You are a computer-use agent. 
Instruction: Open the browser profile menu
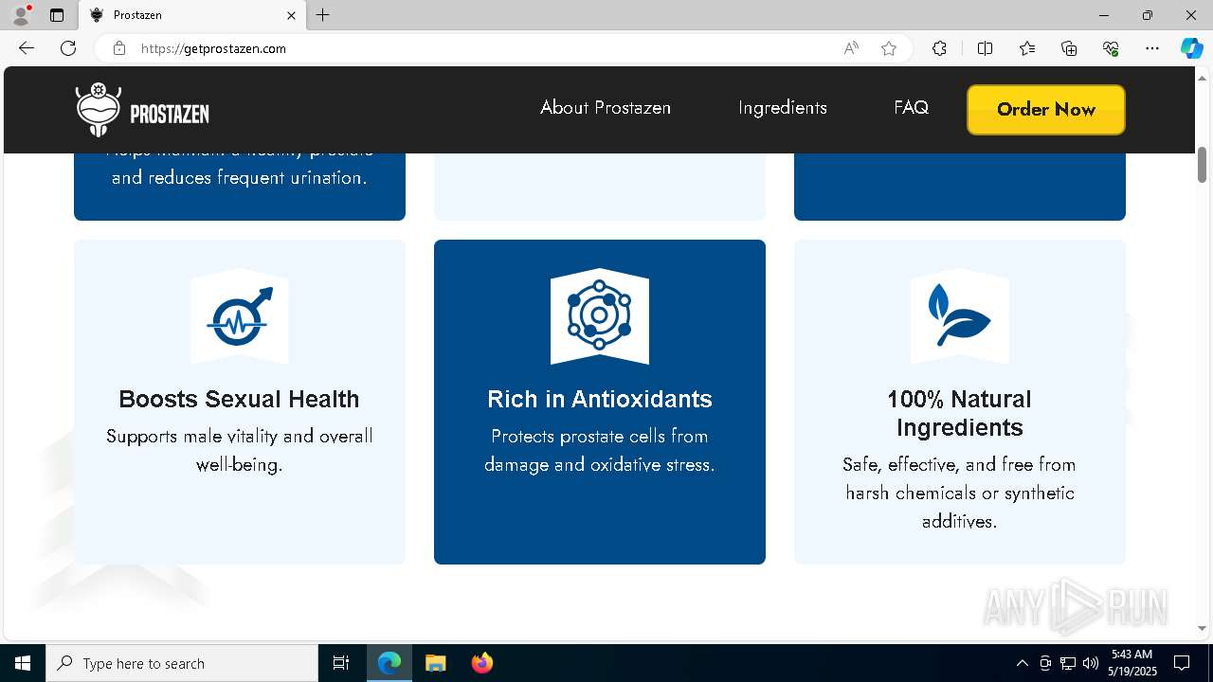21,15
